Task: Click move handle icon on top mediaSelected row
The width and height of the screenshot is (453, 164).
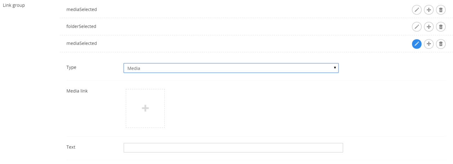Action: pyautogui.click(x=429, y=10)
